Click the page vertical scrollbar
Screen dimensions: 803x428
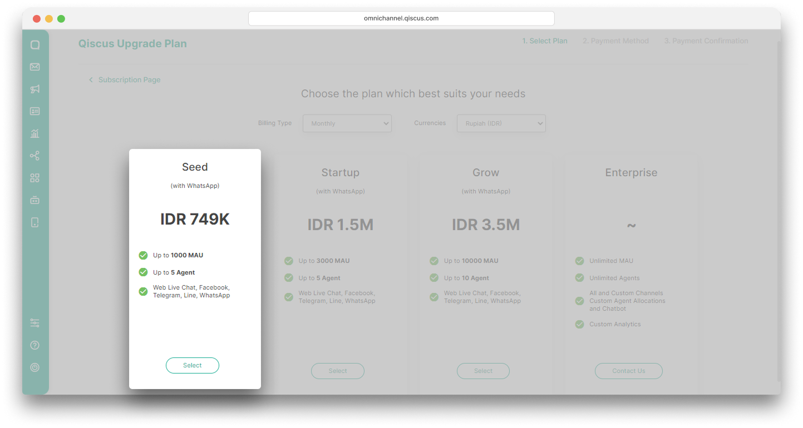[779, 211]
